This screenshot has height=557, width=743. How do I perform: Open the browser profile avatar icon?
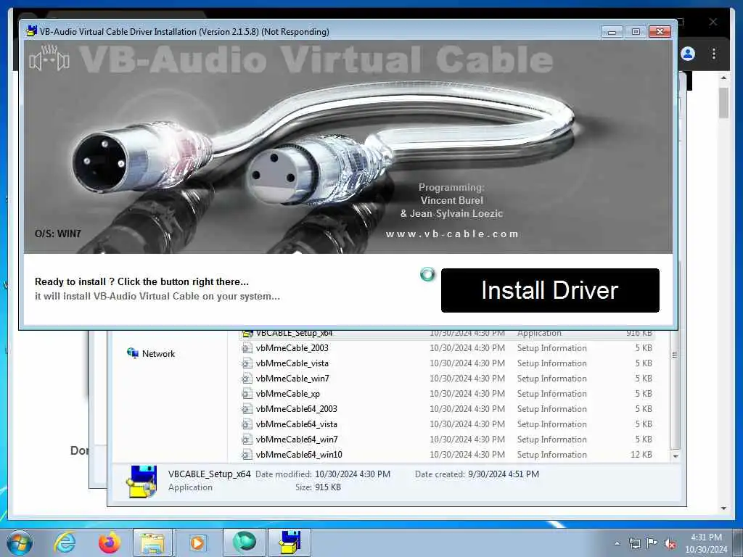point(688,54)
